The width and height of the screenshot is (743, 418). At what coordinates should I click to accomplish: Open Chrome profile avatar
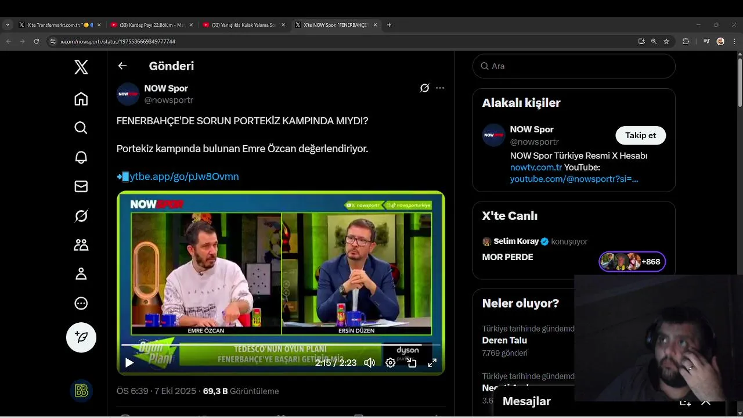tap(720, 41)
